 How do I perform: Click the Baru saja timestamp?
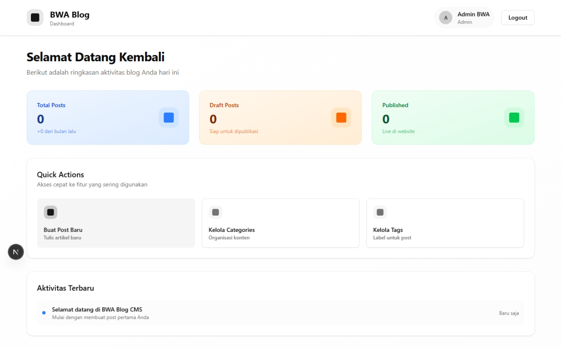point(508,313)
